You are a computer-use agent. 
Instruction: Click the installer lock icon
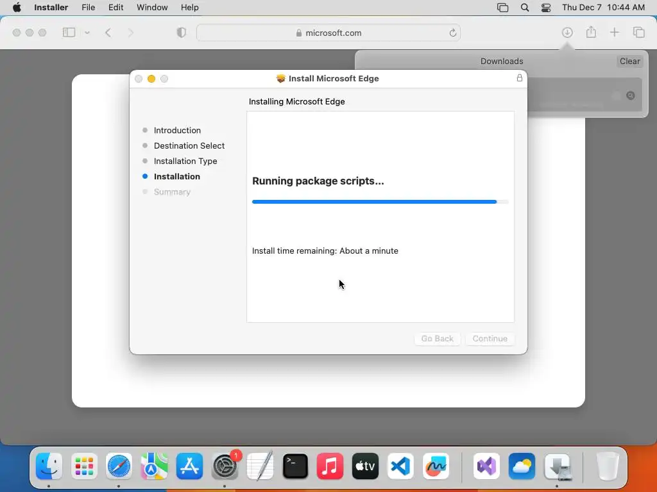(x=520, y=78)
